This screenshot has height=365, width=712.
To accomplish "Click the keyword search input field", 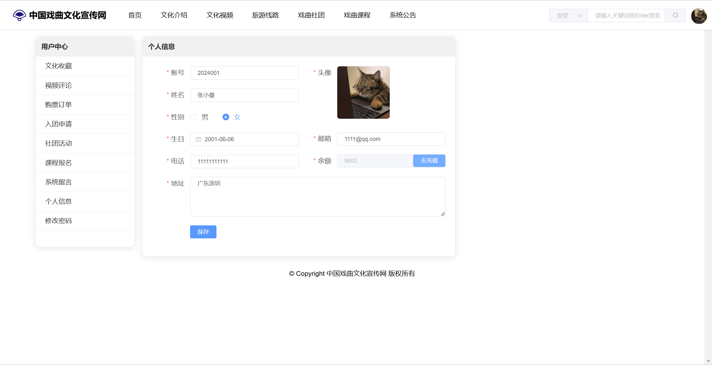I will point(626,16).
